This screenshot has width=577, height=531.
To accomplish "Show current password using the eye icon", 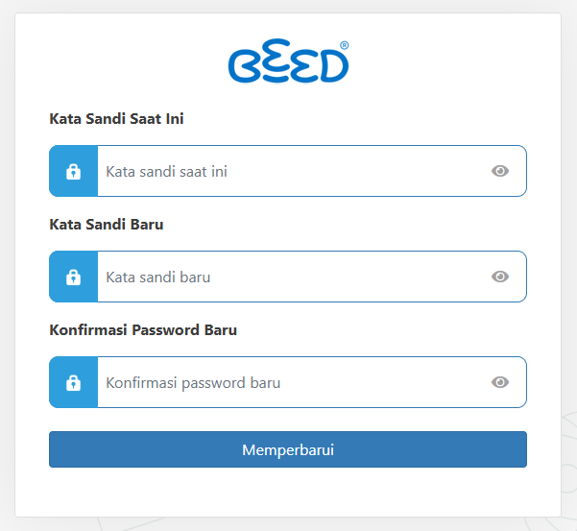I will click(x=500, y=171).
